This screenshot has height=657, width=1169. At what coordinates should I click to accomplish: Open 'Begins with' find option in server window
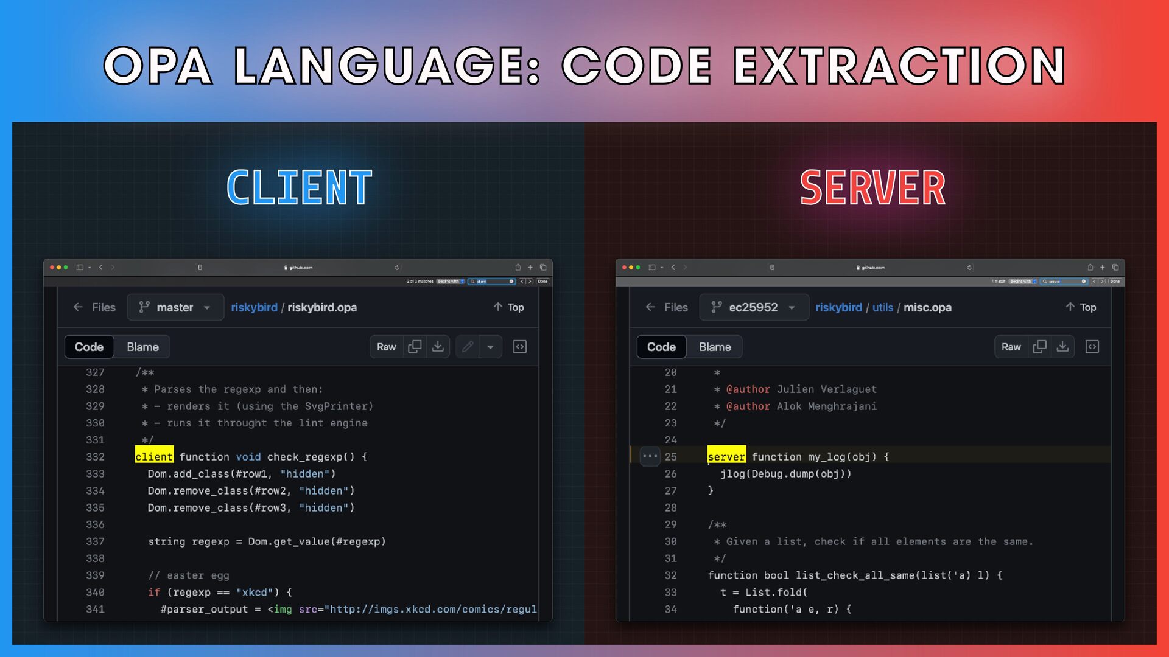1023,282
